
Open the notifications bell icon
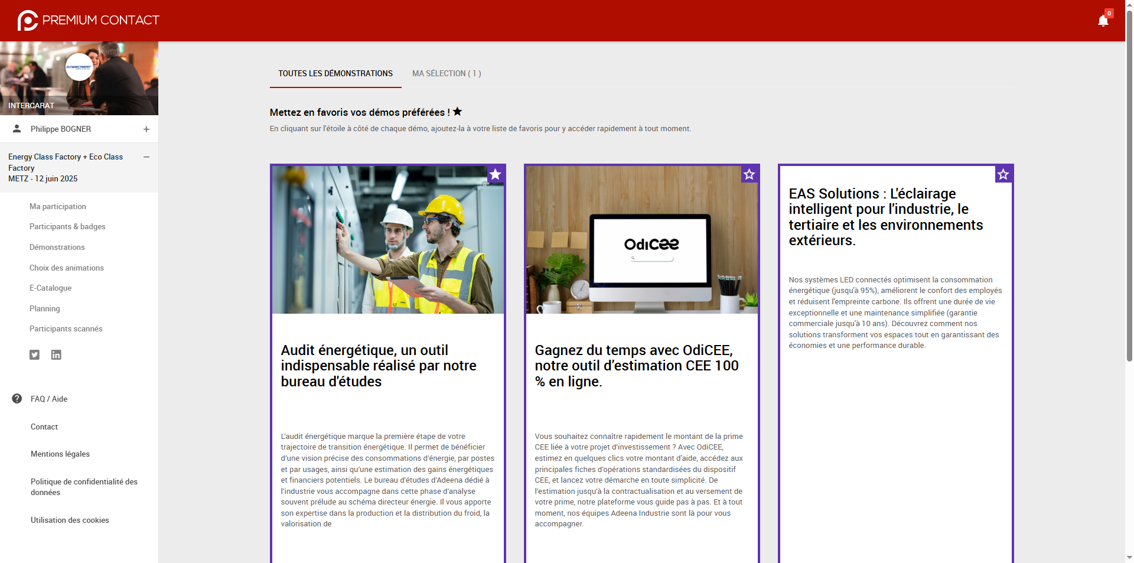[x=1103, y=21]
